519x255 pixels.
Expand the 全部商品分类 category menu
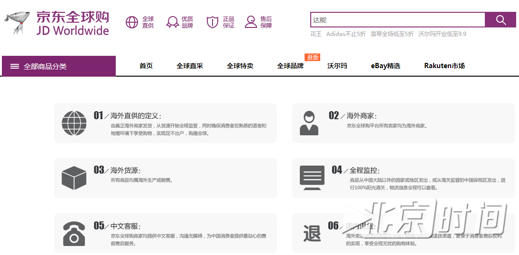(x=59, y=66)
